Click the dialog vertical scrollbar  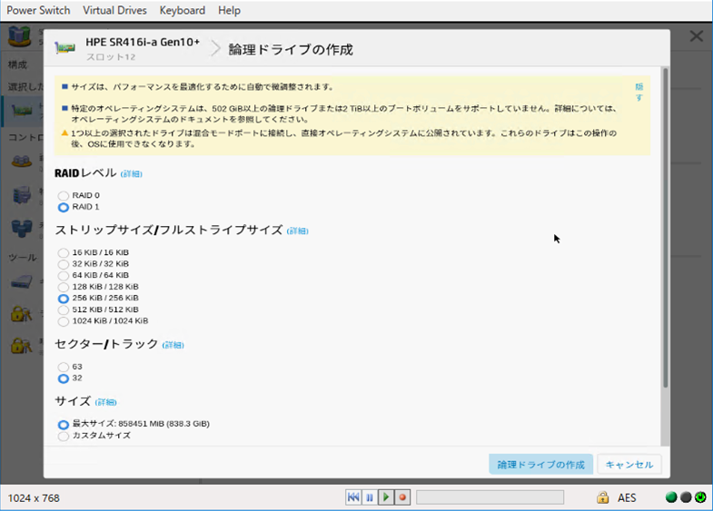pos(665,227)
